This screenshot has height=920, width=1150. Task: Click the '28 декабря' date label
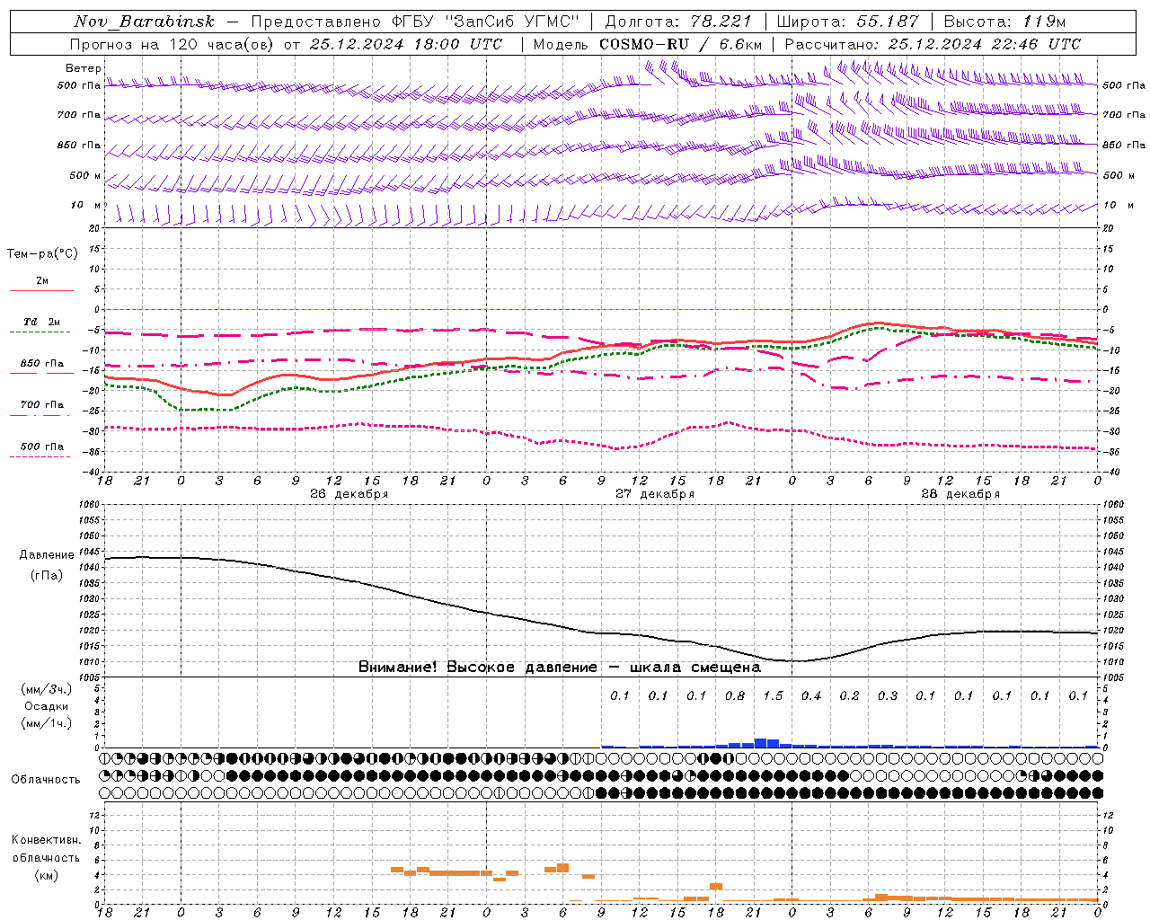960,494
